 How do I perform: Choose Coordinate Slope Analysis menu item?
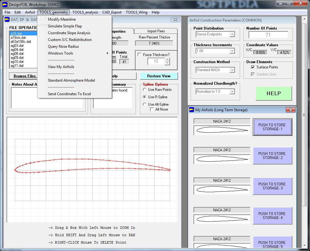(x=74, y=33)
